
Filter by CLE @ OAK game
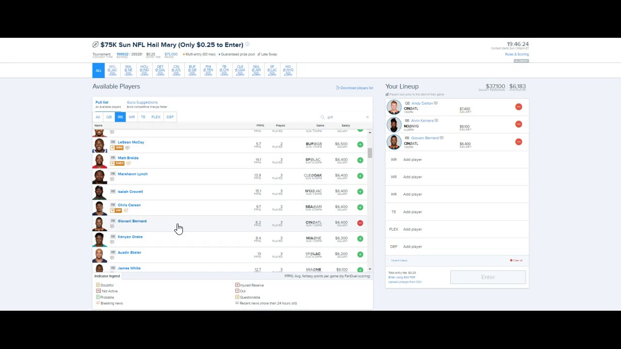(240, 70)
